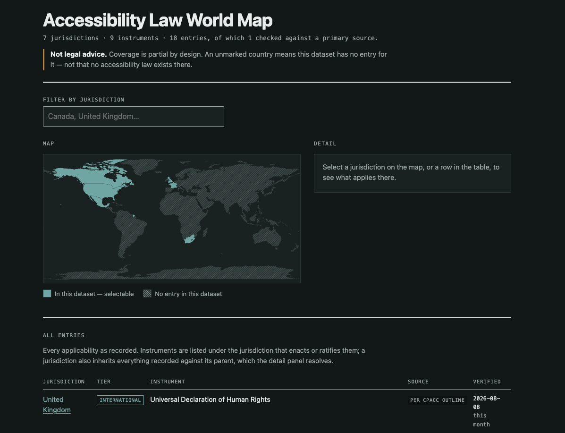This screenshot has width=565, height=433.
Task: Click the 'PER CPACC OUTLINE' source tag
Action: pyautogui.click(x=437, y=400)
